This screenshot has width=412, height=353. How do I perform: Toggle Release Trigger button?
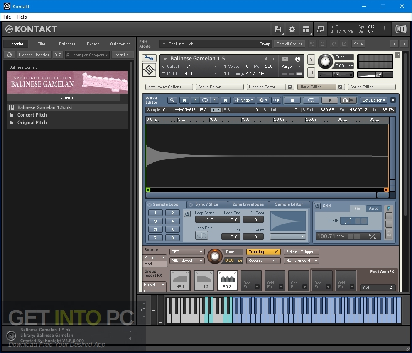coord(302,252)
